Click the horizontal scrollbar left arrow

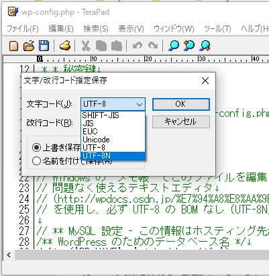(x=9, y=255)
